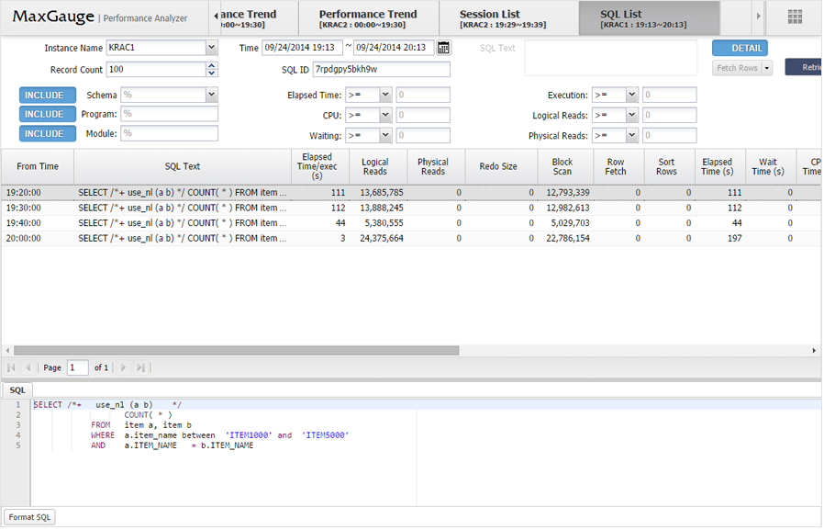Click the SQL ID input field
The width and height of the screenshot is (824, 530).
(382, 70)
